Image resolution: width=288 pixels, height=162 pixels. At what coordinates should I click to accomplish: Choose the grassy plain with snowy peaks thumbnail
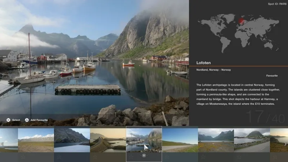(x=36, y=140)
